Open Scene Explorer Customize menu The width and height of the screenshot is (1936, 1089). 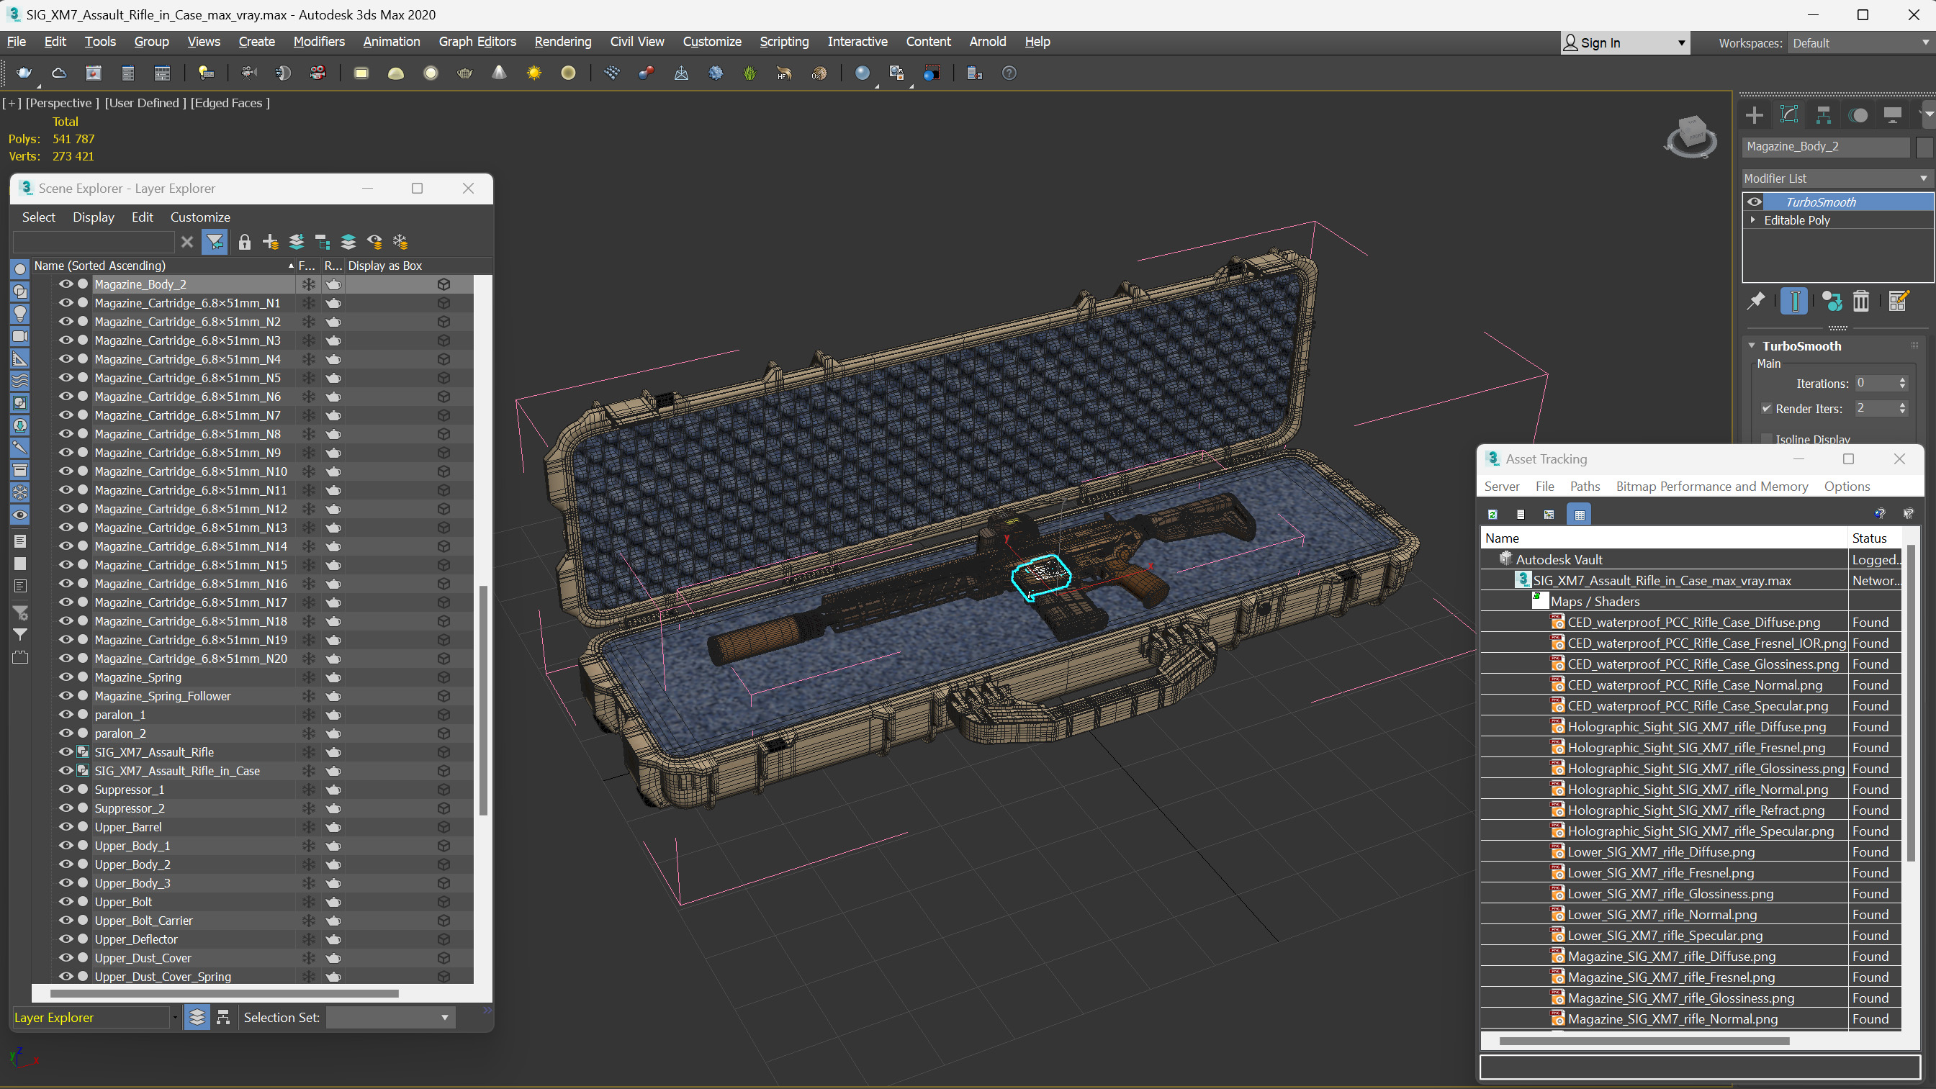(x=200, y=217)
